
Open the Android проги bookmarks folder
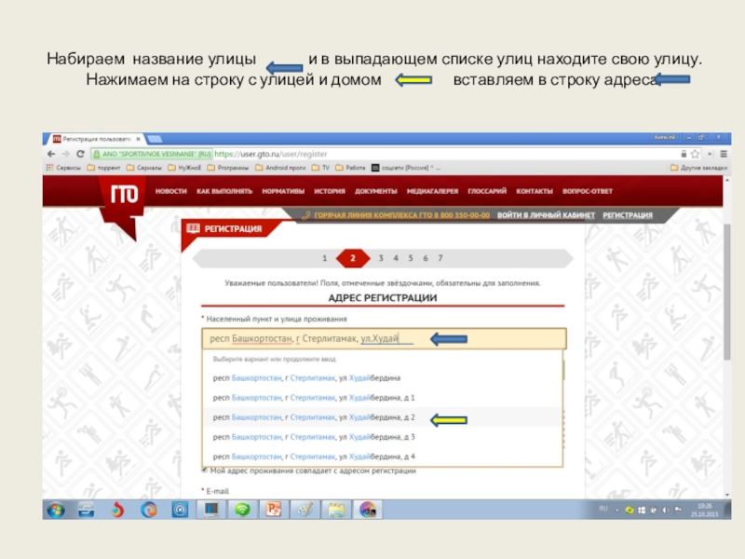pyautogui.click(x=280, y=168)
